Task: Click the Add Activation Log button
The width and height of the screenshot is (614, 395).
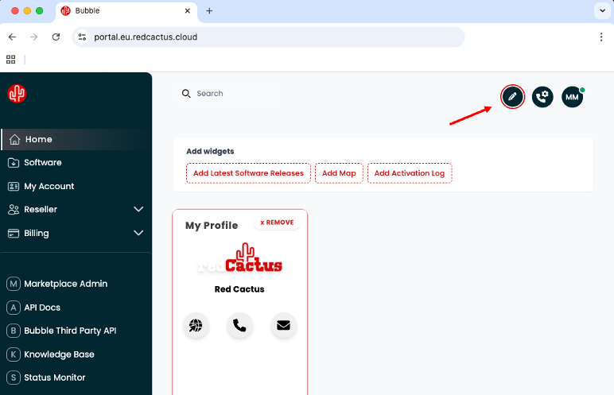Action: [x=409, y=173]
